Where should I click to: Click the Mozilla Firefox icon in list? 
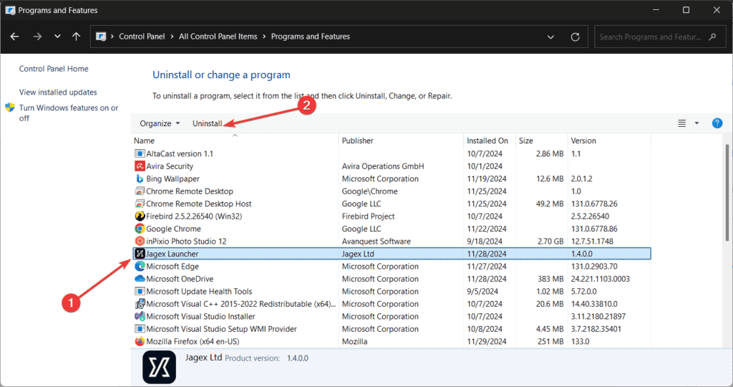[x=140, y=341]
